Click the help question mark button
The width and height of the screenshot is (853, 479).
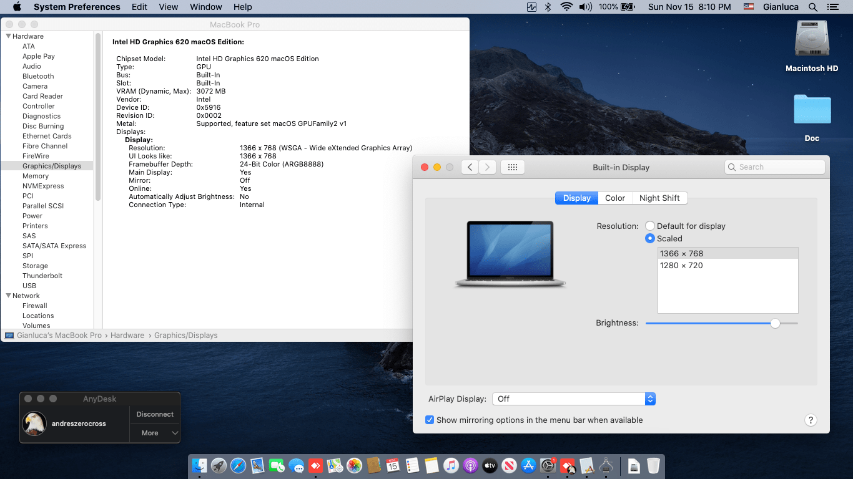point(811,420)
